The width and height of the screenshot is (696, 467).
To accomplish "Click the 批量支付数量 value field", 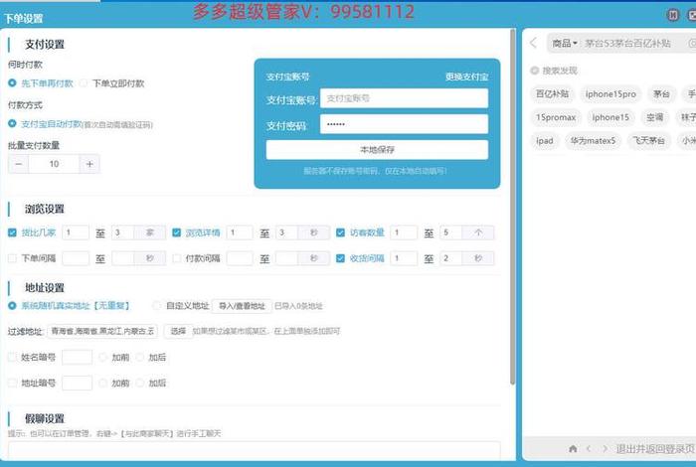I will point(54,164).
